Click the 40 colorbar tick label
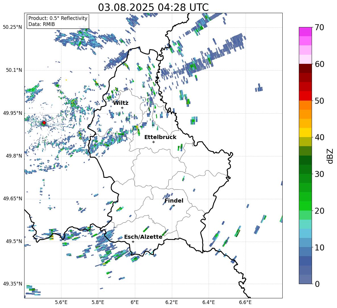337x308 pixels. (319, 137)
